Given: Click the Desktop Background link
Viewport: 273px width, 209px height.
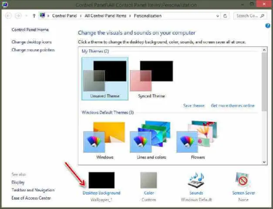Looking at the screenshot, I should 101,193.
